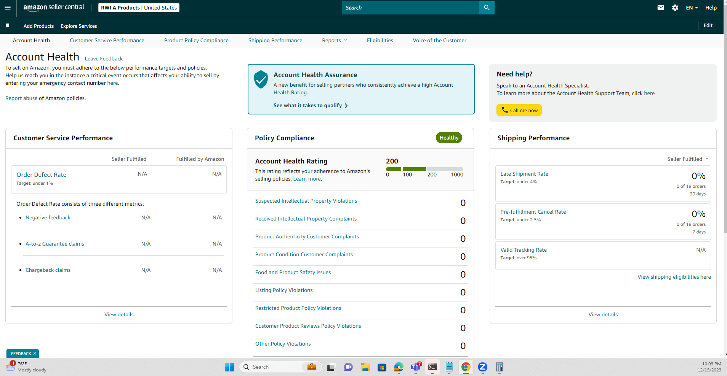Open the Seller Fulfilled shipping dropdown
This screenshot has width=727, height=376.
pyautogui.click(x=688, y=159)
